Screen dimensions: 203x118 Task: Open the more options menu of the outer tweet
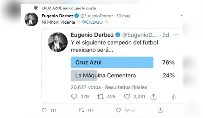pos(181,15)
